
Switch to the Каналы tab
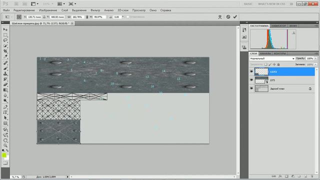click(265, 53)
